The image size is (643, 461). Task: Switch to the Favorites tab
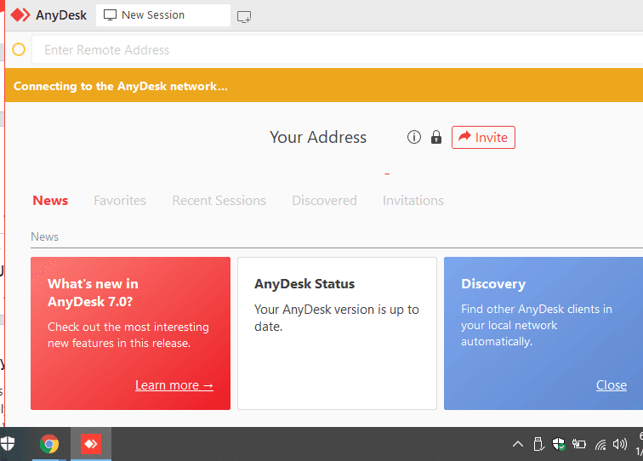(x=120, y=200)
